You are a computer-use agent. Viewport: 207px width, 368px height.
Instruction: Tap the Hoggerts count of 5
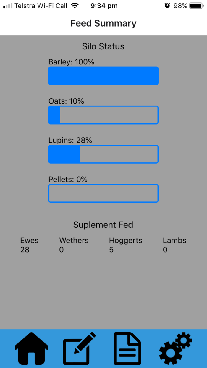(111, 250)
